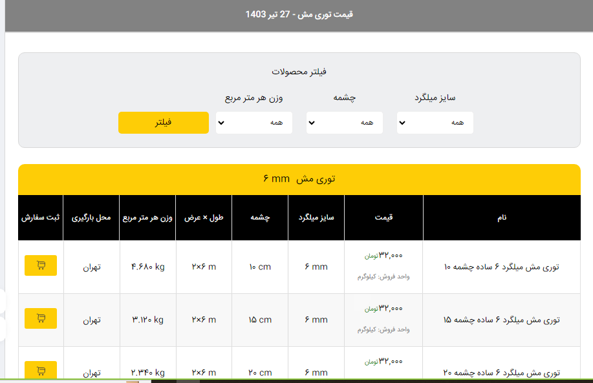Click the page title قیمت توری مش
The height and width of the screenshot is (383, 593).
tap(299, 14)
